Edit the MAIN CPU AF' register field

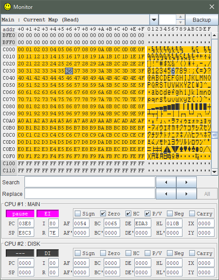[x=81, y=233]
